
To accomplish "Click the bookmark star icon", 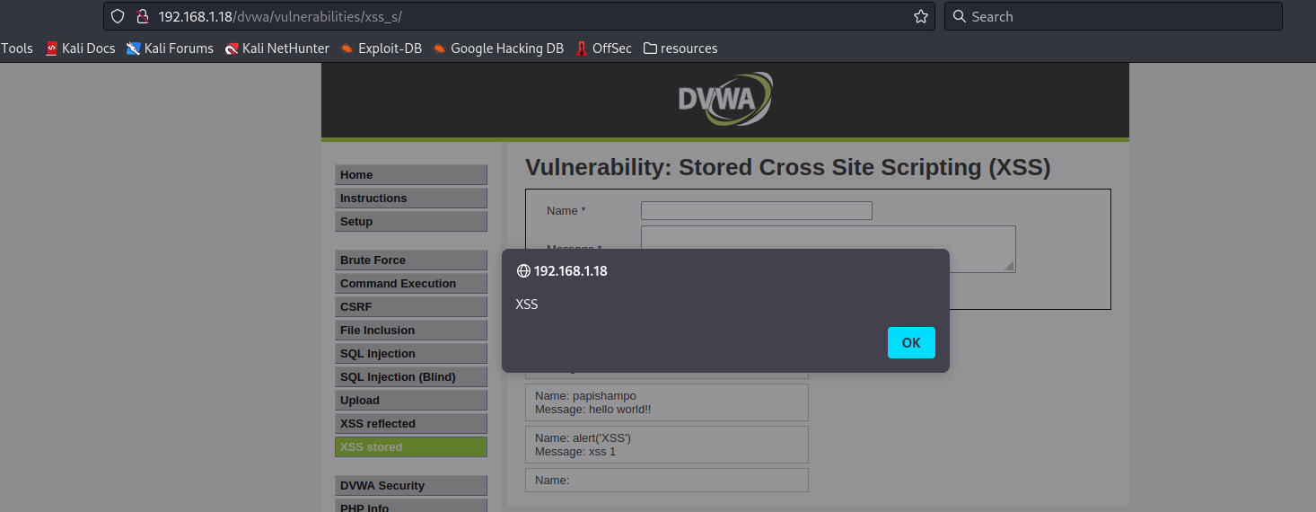I will click(920, 16).
